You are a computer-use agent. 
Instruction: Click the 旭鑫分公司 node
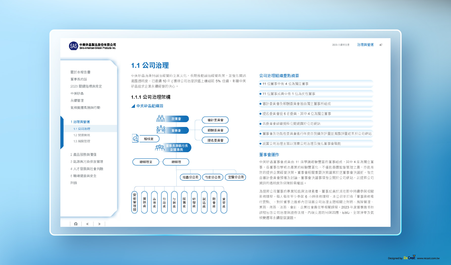pos(191,177)
